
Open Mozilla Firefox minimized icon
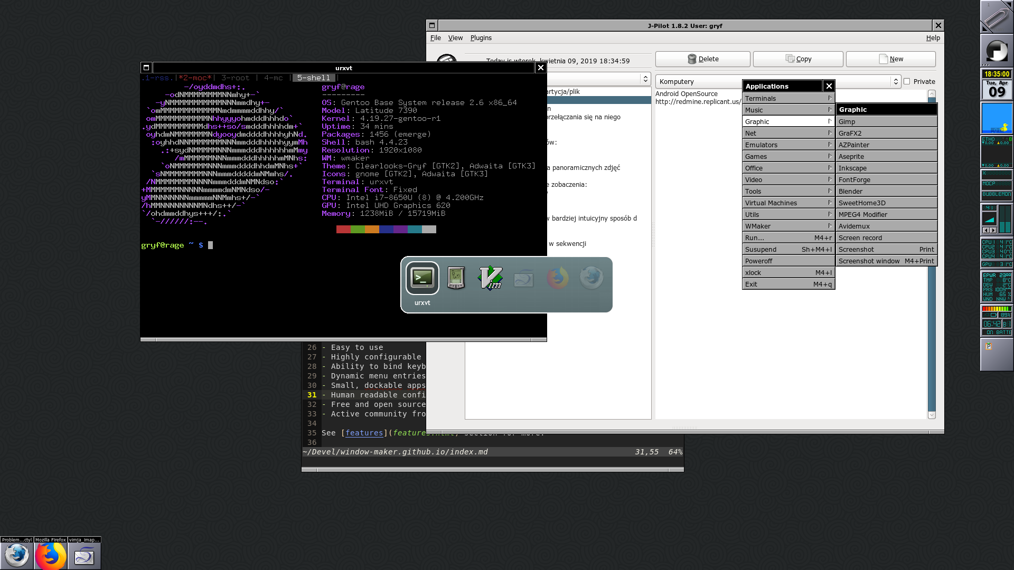point(51,556)
